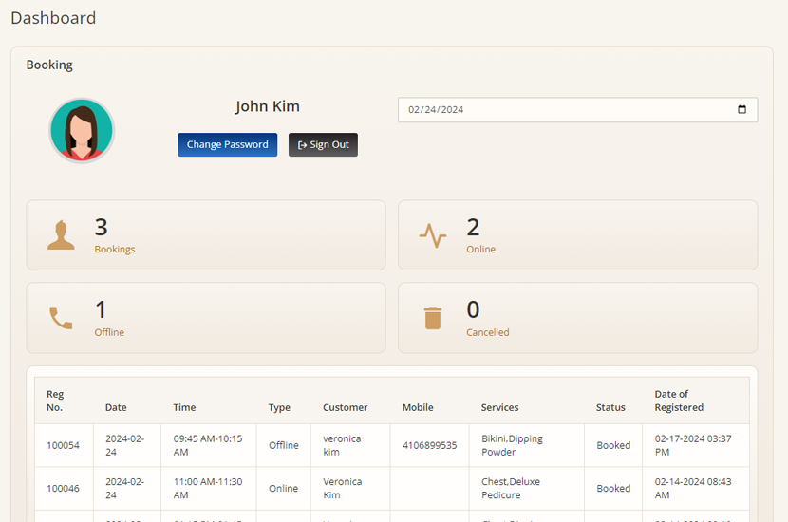The height and width of the screenshot is (522, 788).
Task: Select the Online count of 2
Action: tap(473, 227)
